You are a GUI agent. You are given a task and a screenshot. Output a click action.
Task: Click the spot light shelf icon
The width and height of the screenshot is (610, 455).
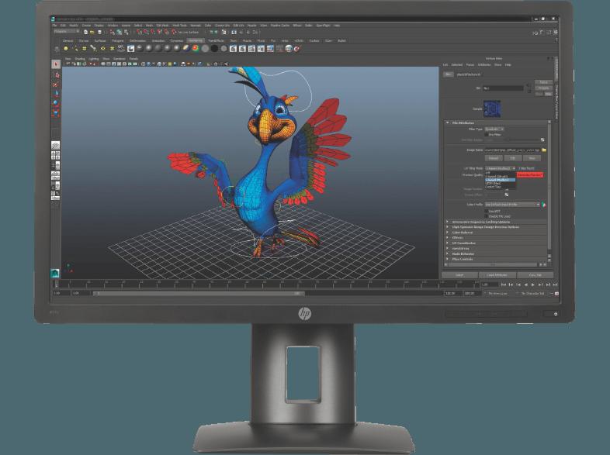(93, 49)
